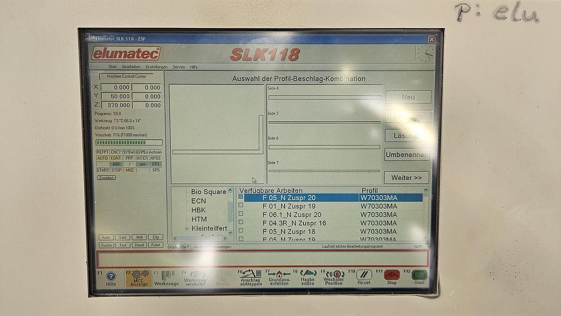This screenshot has width=561, height=316.
Task: Click the Auto mode button
Action: (x=106, y=237)
